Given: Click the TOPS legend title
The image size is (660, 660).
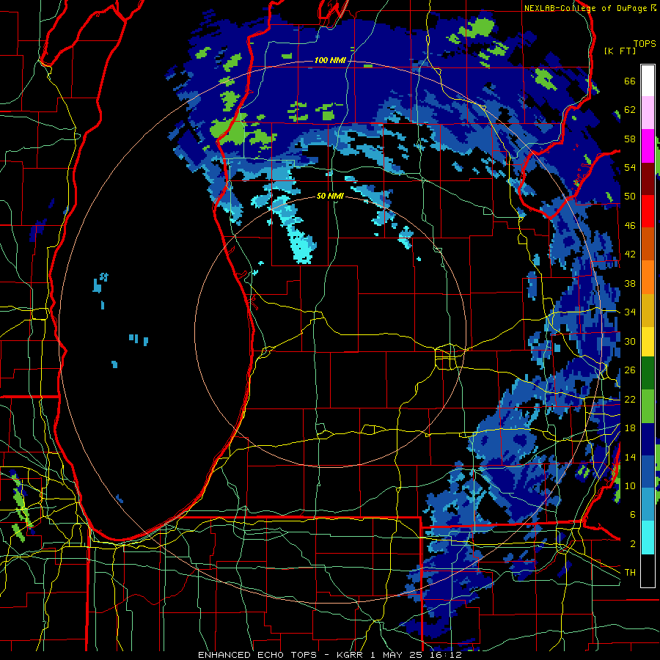Looking at the screenshot, I should coord(645,44).
